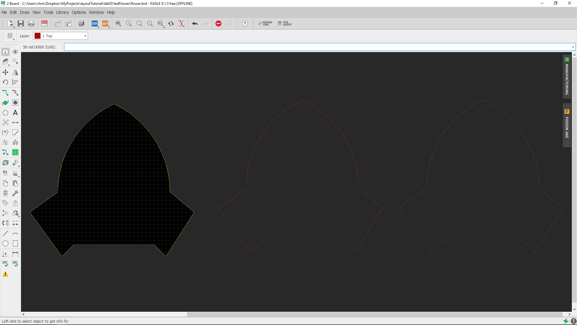Run the ERC check
Viewport: 577px width, 325px height.
click(5, 264)
